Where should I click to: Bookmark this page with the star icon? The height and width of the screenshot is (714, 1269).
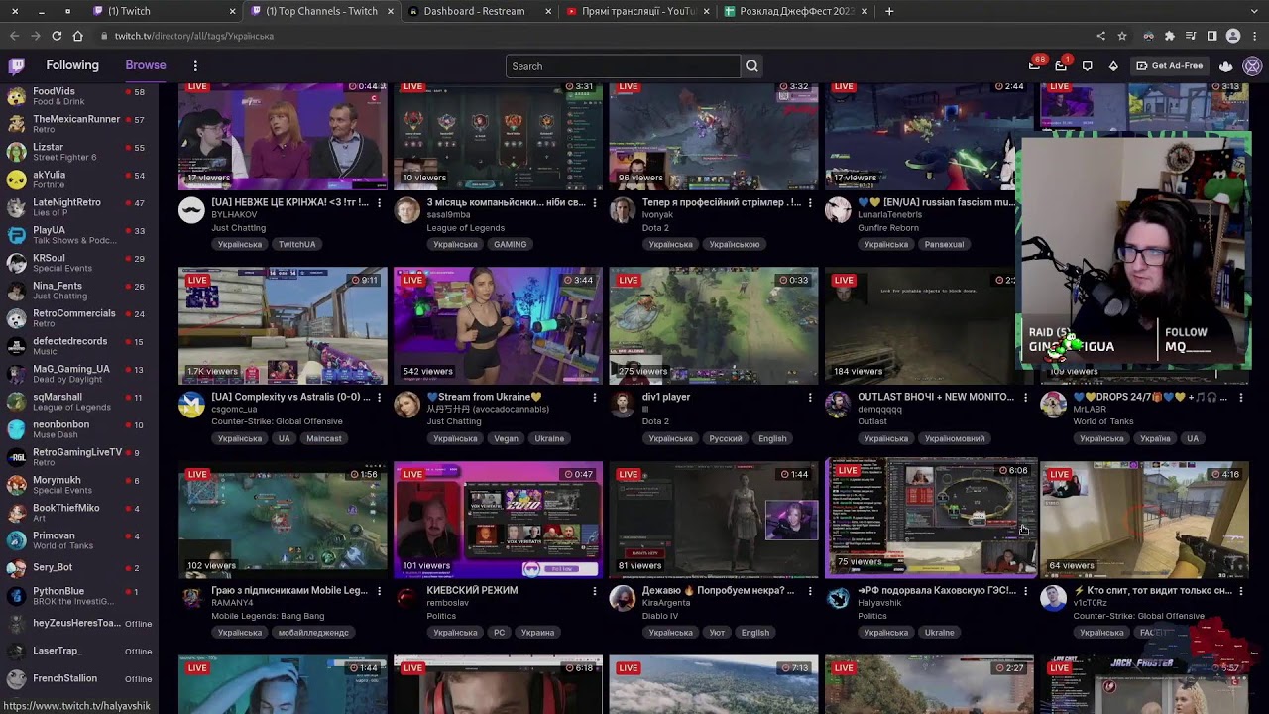click(x=1122, y=36)
